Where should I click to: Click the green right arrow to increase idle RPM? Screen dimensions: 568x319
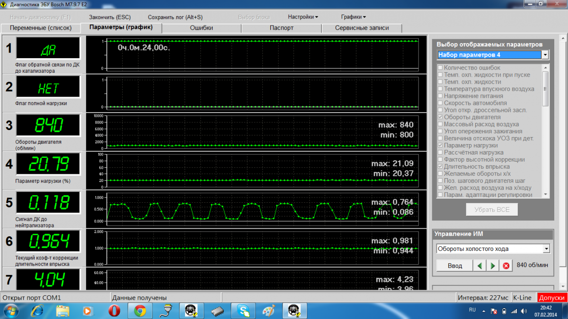[493, 266]
